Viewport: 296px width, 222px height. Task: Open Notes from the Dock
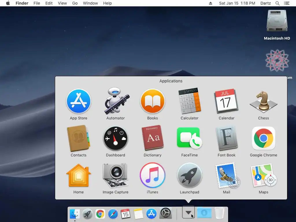[138, 214]
